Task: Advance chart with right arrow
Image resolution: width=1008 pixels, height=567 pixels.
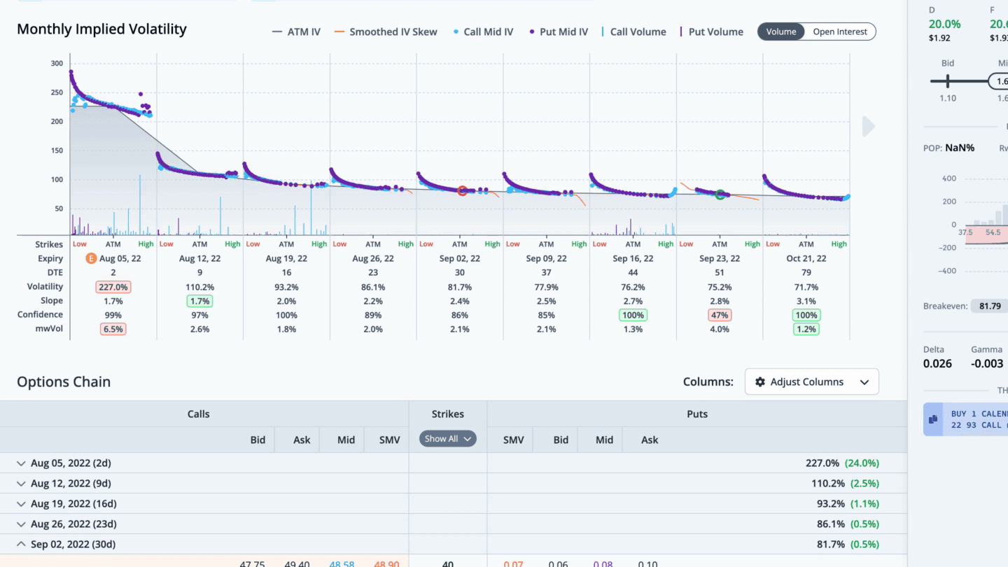Action: tap(869, 127)
